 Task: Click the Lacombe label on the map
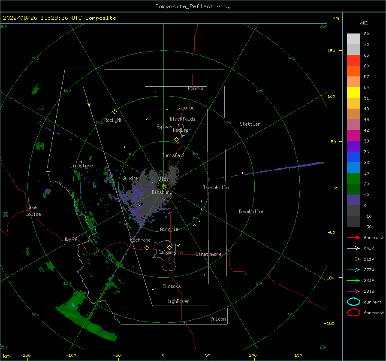(185, 108)
